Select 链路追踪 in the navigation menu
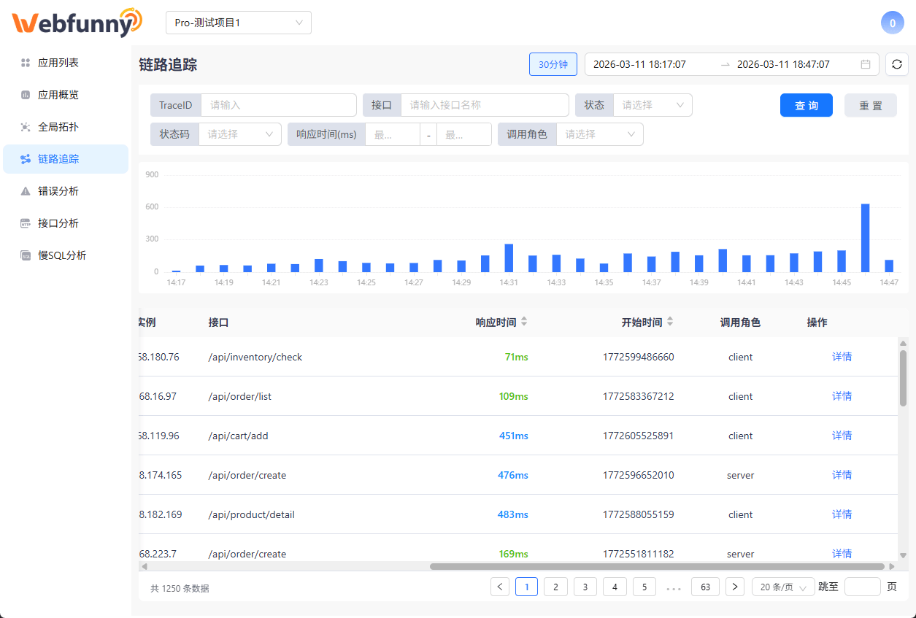This screenshot has width=916, height=618. [65, 158]
